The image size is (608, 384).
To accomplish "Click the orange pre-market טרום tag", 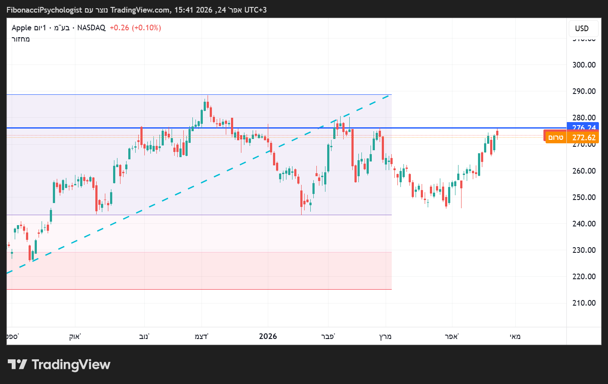I will tap(555, 138).
